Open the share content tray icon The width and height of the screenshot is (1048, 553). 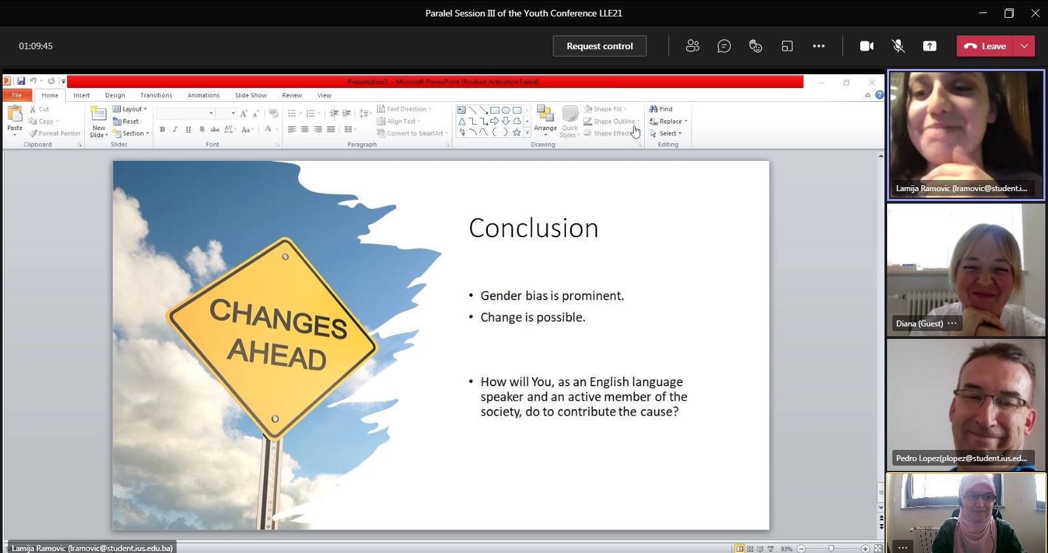point(929,46)
